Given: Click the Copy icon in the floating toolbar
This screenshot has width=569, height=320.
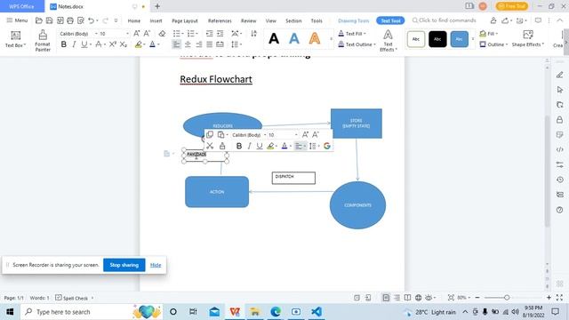Looking at the screenshot, I should click(210, 135).
